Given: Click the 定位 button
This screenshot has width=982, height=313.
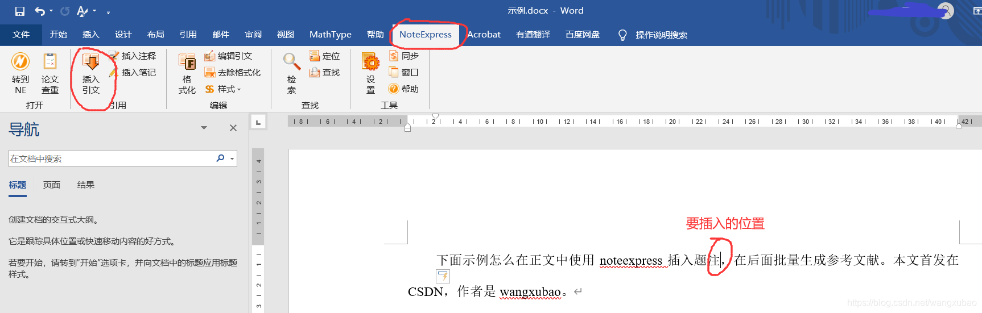Looking at the screenshot, I should click(x=324, y=56).
